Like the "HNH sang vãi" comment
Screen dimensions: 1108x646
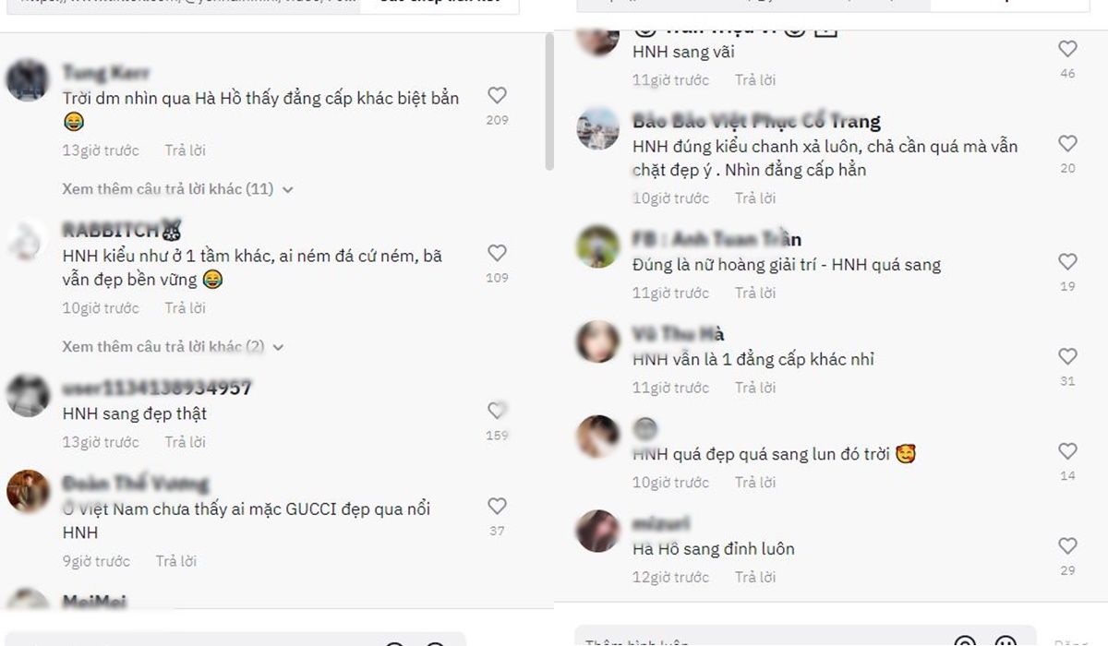1067,49
